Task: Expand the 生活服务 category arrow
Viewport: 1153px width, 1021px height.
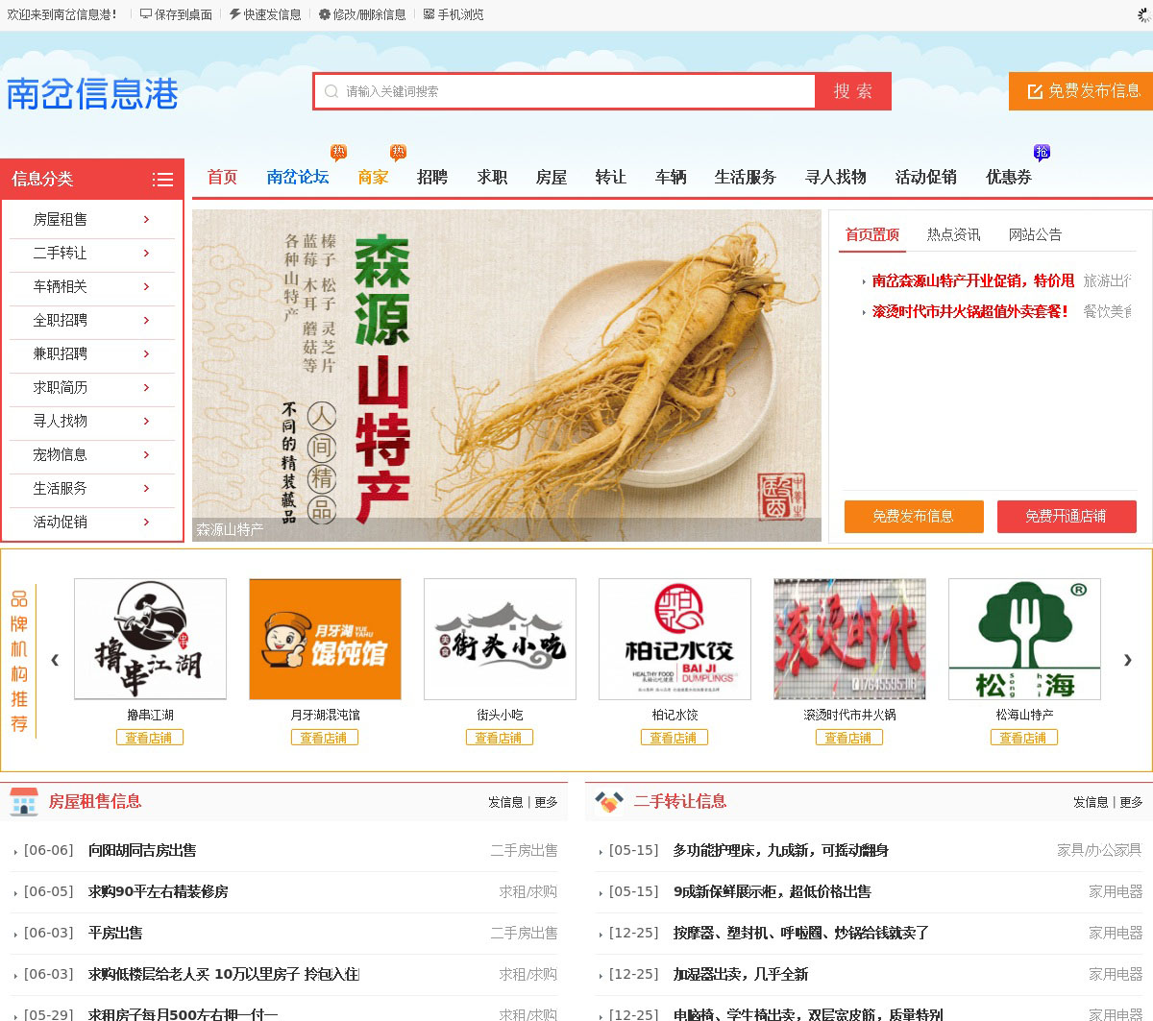Action: (146, 489)
